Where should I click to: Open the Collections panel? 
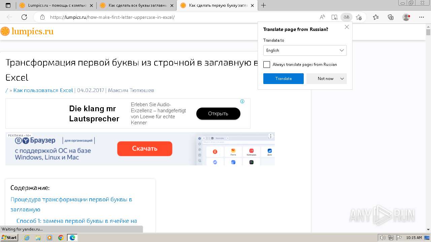(x=391, y=17)
